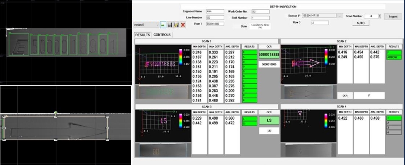
Task: Click the green handle above the selection box
Action: [56, 112]
